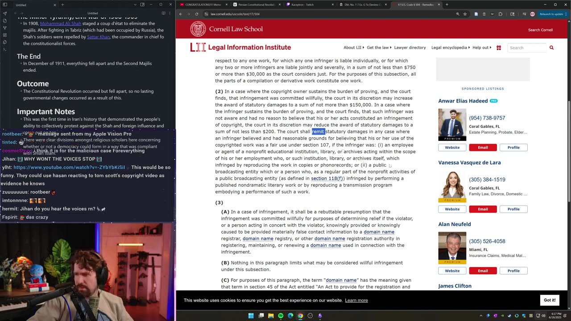Open Obsidian purple icon in taskbar
This screenshot has height=321, width=571.
pos(320,316)
